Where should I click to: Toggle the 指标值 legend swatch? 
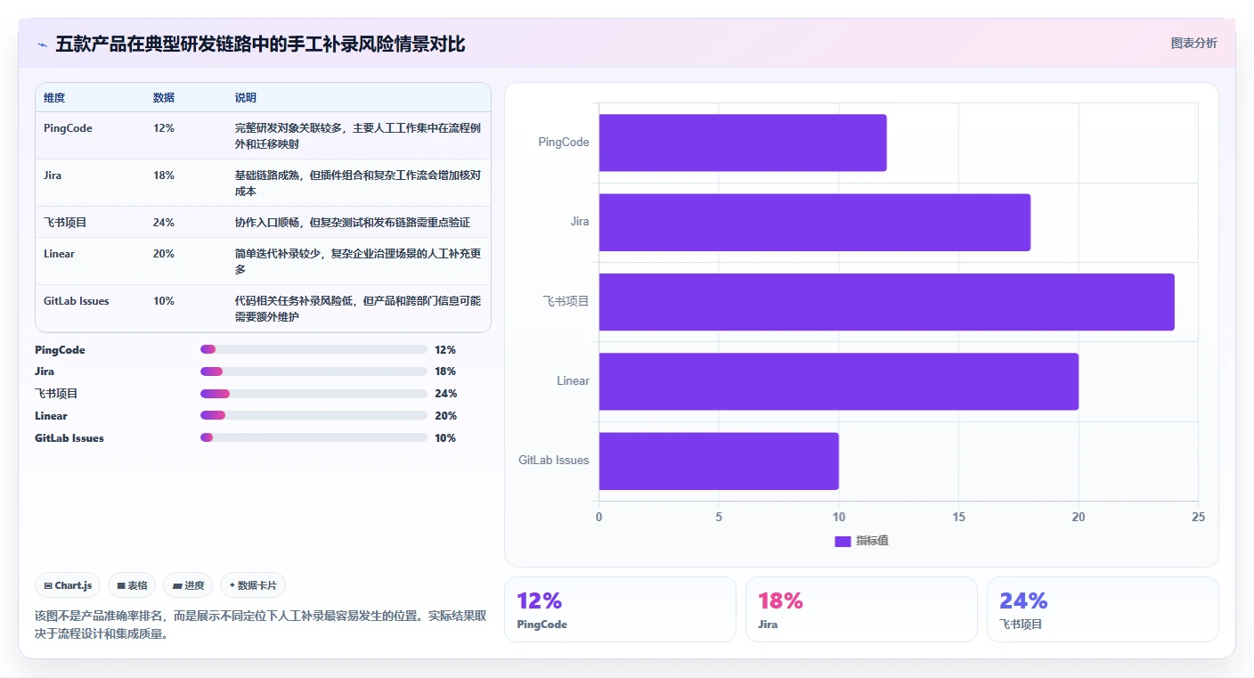(843, 541)
